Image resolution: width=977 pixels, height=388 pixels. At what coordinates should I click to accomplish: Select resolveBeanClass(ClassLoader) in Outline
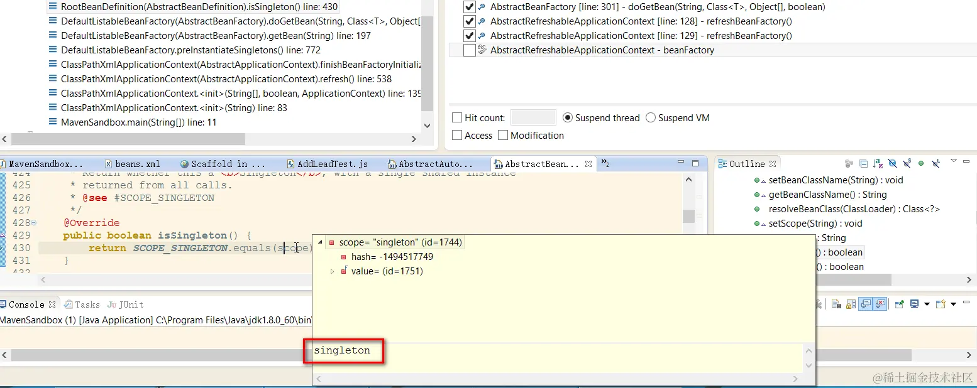(846, 209)
